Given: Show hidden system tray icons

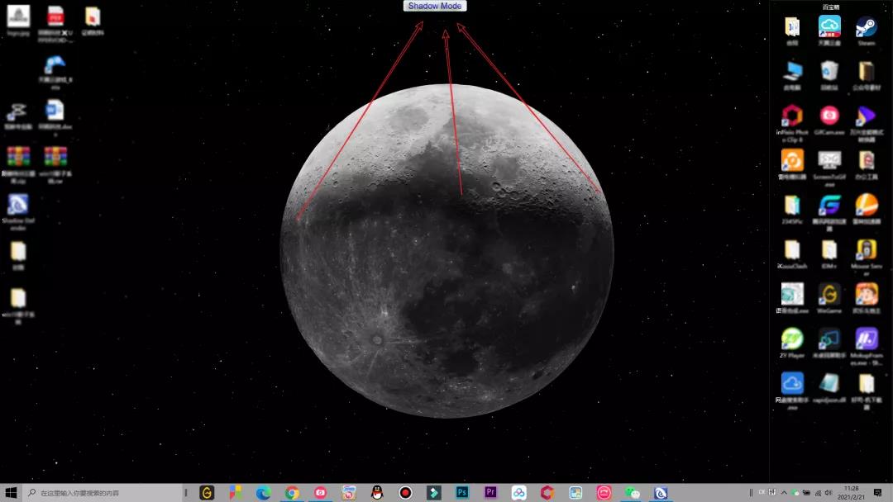Looking at the screenshot, I should tap(784, 492).
